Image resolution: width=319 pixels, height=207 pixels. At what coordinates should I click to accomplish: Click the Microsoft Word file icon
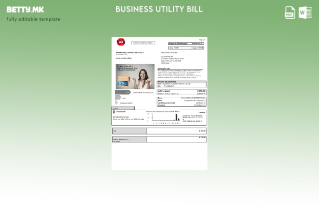tap(305, 13)
